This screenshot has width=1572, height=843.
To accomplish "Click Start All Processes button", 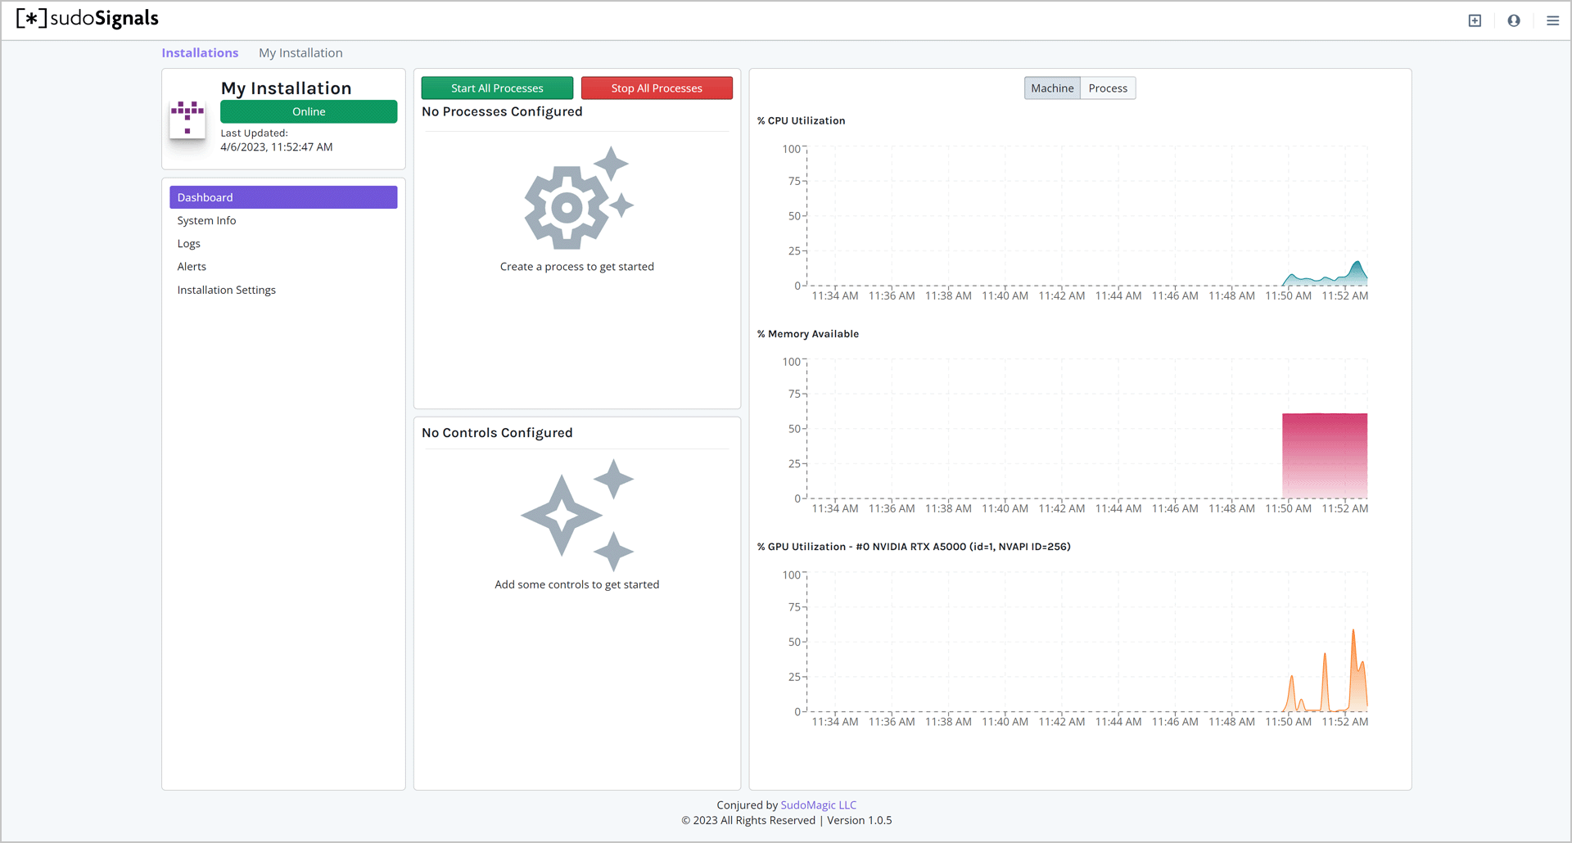I will [x=497, y=88].
